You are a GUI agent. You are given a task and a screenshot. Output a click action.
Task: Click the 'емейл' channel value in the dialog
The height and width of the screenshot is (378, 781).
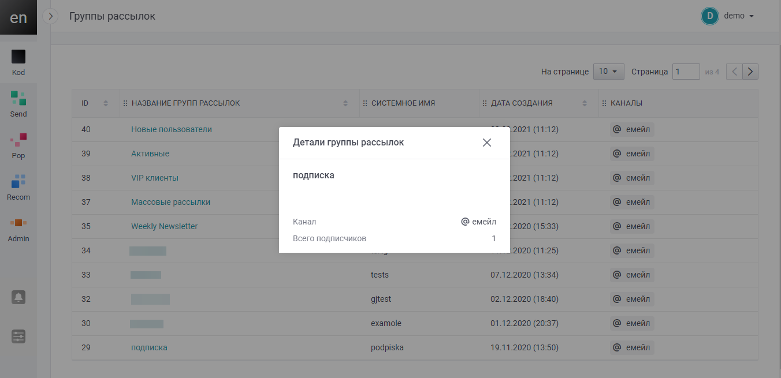(478, 222)
